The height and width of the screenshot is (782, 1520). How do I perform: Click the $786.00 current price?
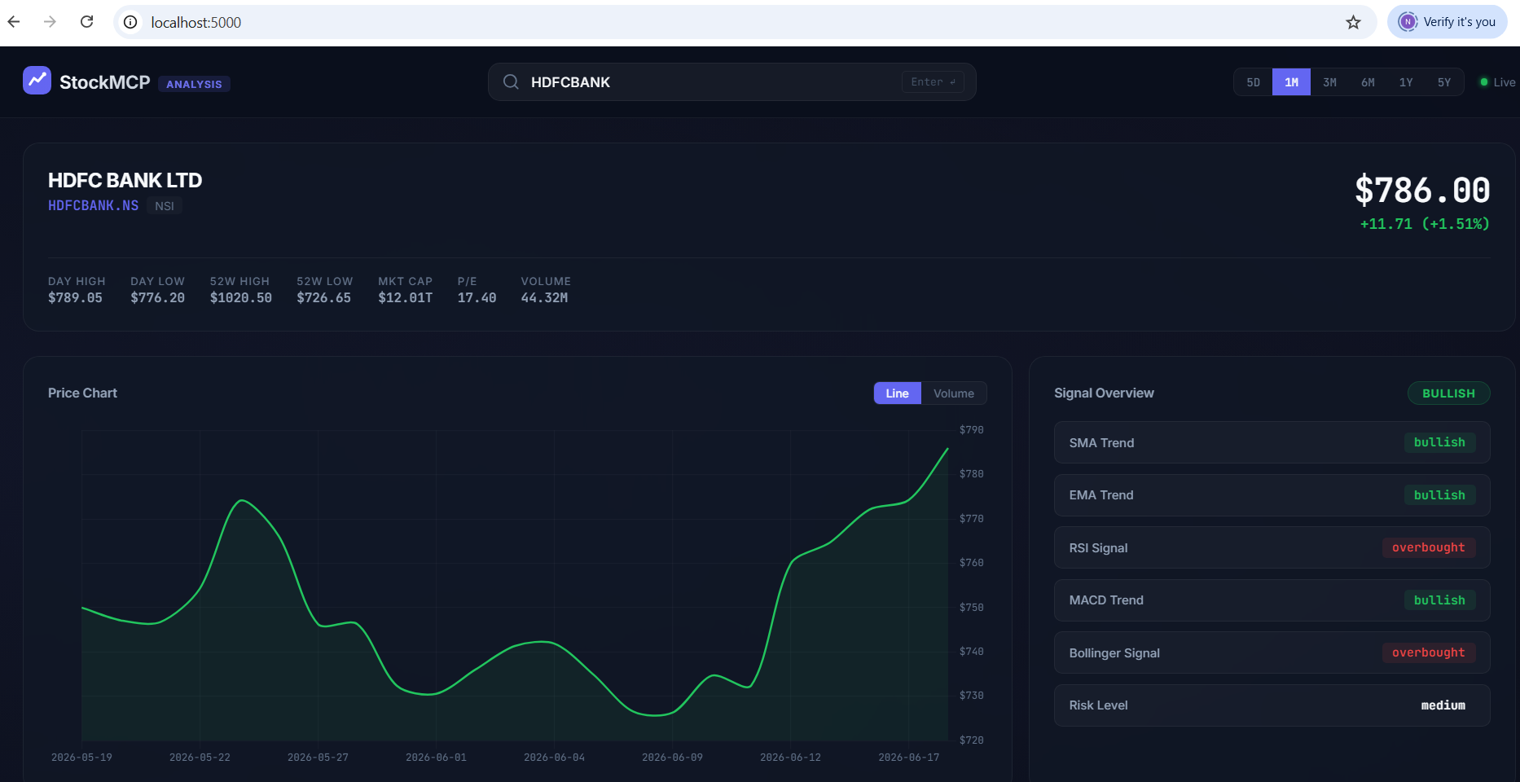[x=1422, y=191]
